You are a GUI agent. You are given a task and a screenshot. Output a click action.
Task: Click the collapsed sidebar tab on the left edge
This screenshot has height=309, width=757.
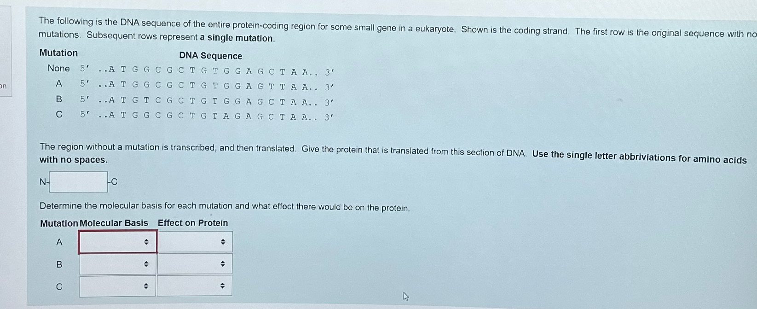[6, 51]
